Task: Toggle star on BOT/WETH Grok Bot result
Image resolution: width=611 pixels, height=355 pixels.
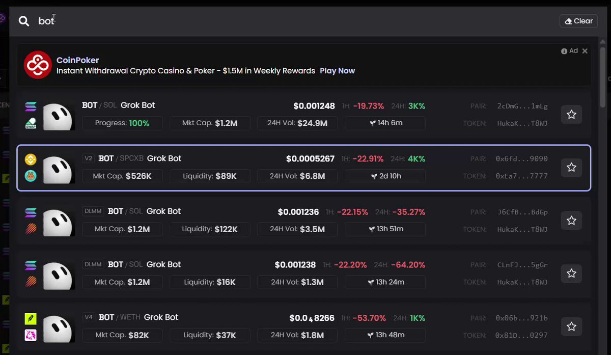Action: coord(571,326)
